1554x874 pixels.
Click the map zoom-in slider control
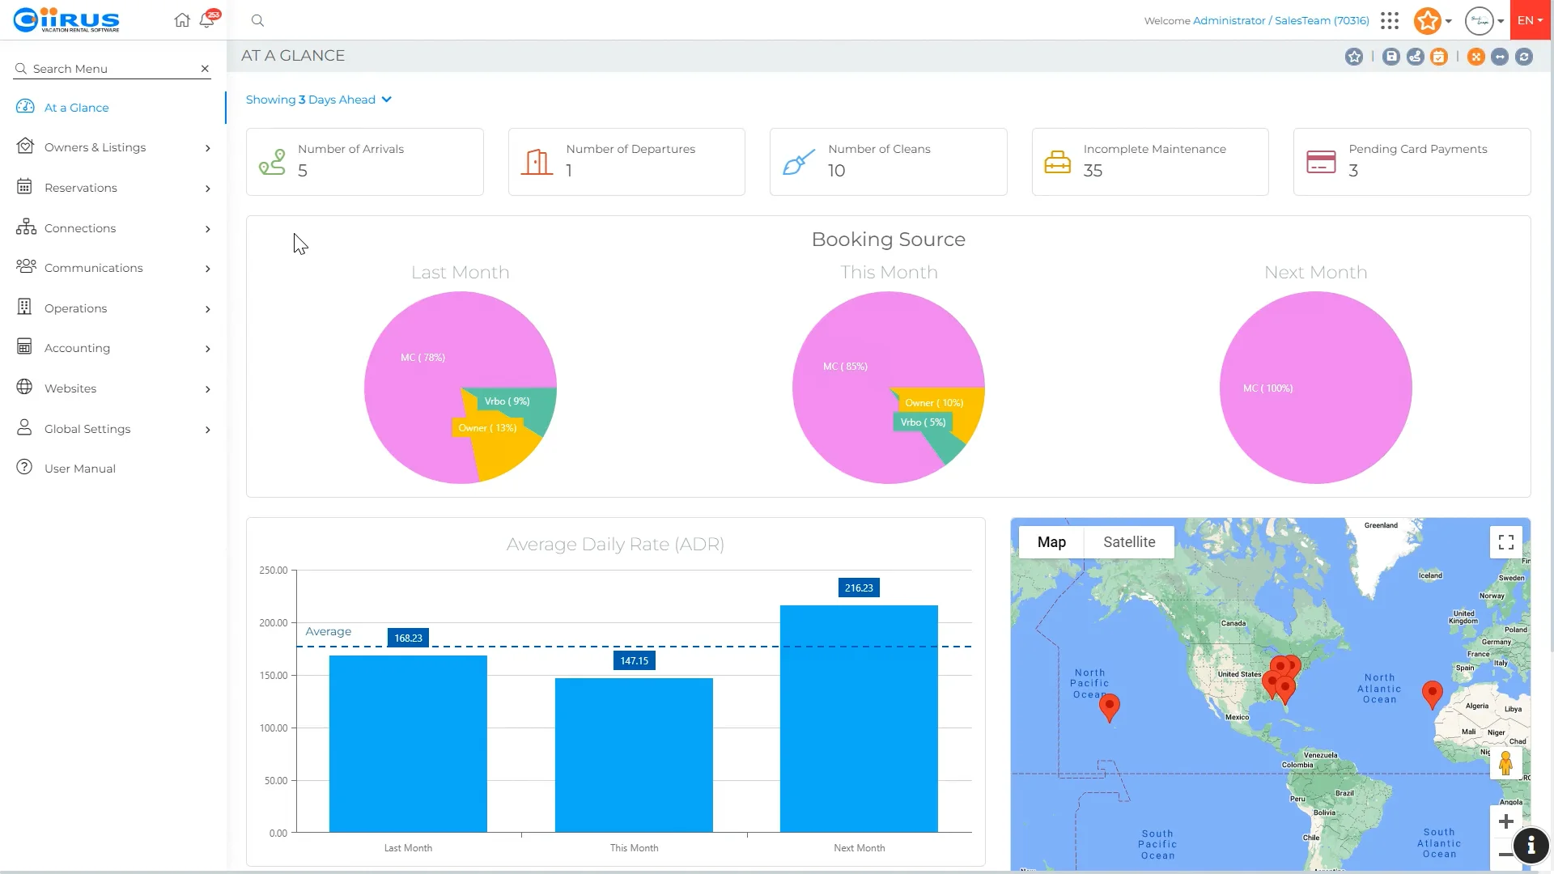(1506, 821)
